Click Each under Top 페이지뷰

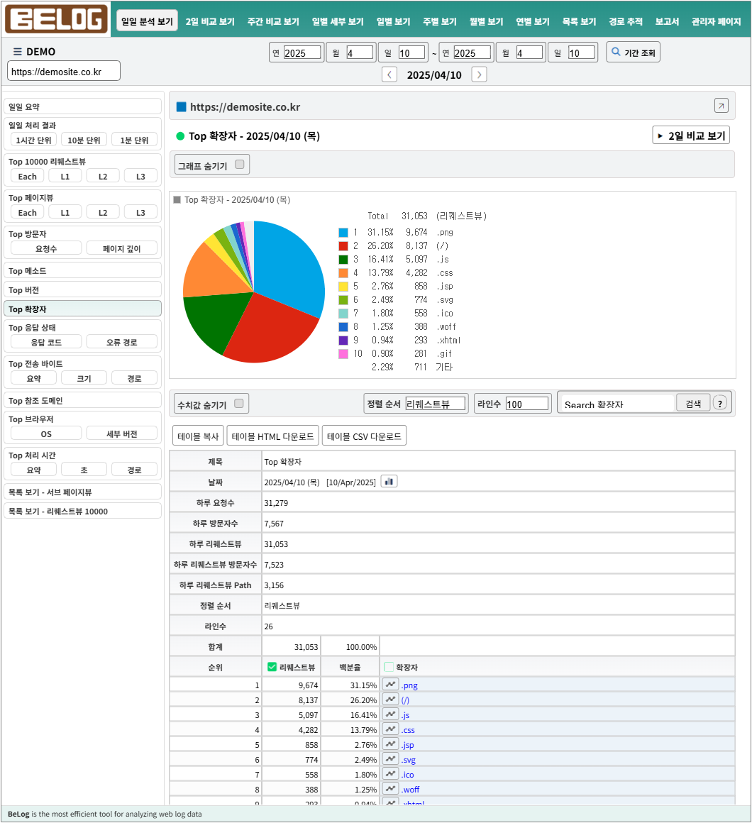pos(27,212)
